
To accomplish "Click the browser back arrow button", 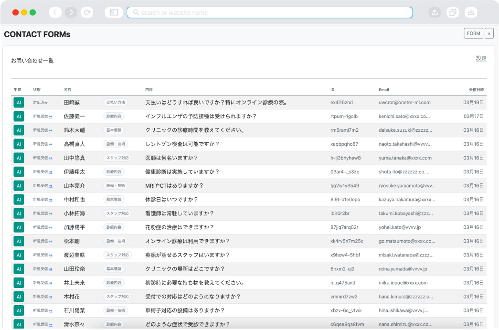I will [55, 13].
